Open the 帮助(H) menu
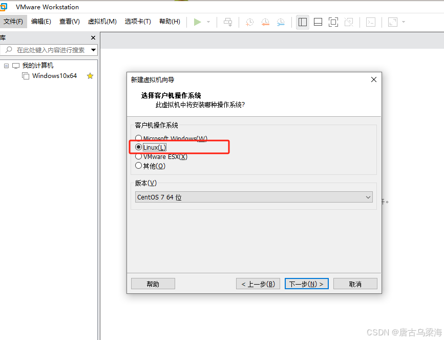 point(170,22)
